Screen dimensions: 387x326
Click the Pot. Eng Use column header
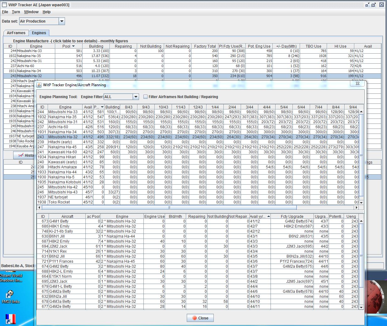[259, 46]
